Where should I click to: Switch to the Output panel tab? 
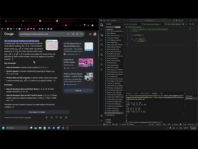[136, 93]
